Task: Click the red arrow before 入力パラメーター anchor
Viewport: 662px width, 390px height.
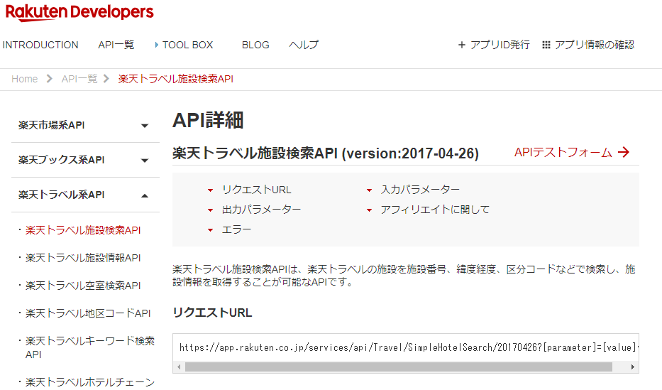Action: click(369, 190)
